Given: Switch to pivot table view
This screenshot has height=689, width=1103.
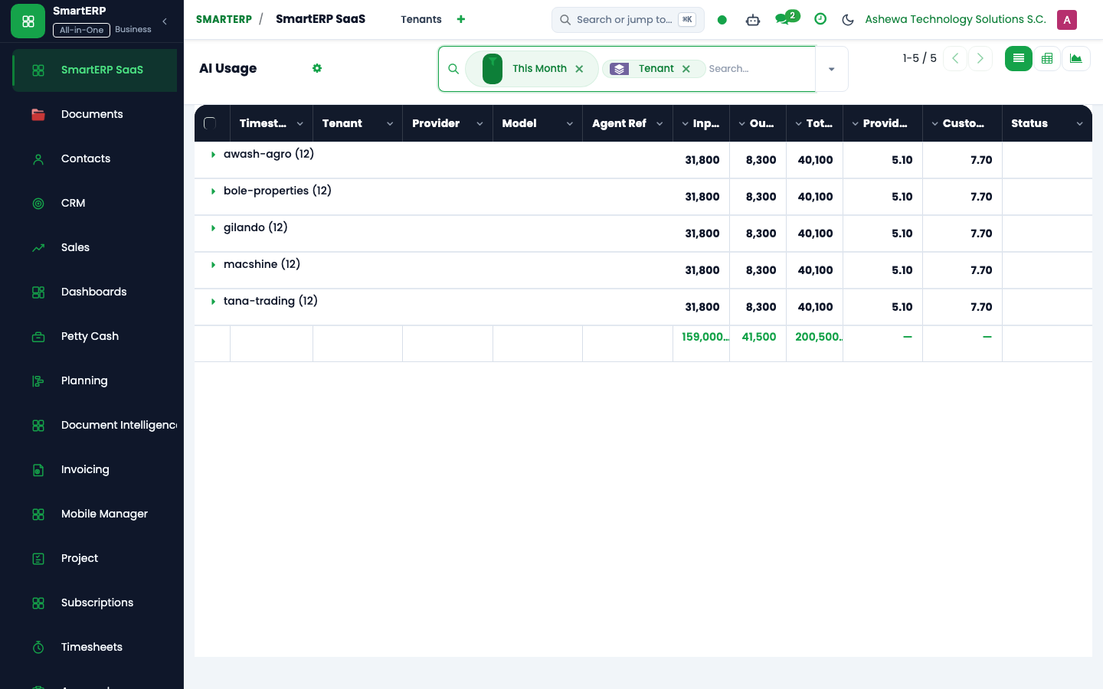Looking at the screenshot, I should [x=1047, y=58].
